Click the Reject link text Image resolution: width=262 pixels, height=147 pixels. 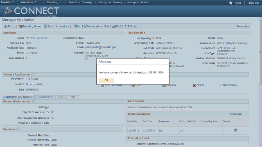[x=200, y=85]
